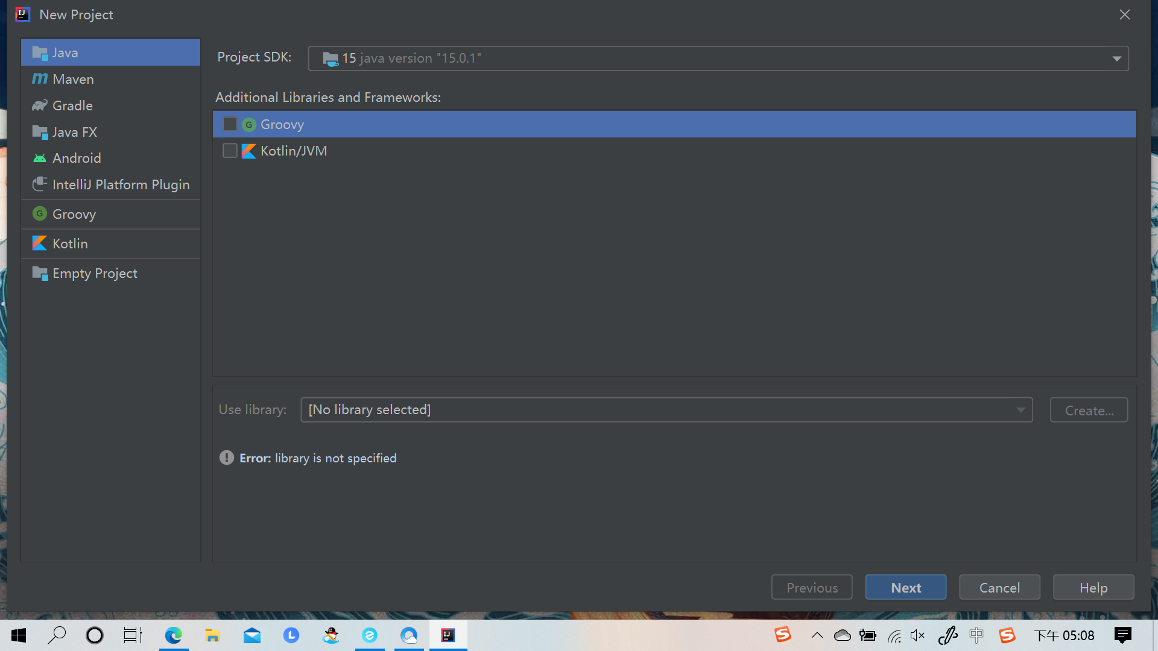The width and height of the screenshot is (1158, 651).
Task: Enable the Groovy additional library checkbox
Action: point(229,124)
